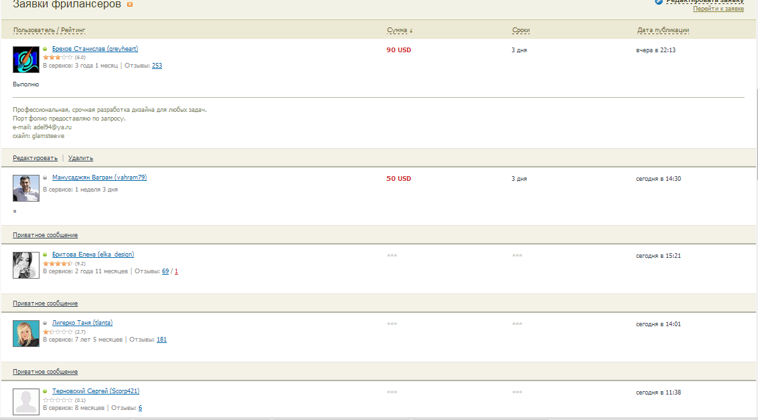Open Терновский Сергей's 6 reviews link
The width and height of the screenshot is (758, 420).
point(140,408)
